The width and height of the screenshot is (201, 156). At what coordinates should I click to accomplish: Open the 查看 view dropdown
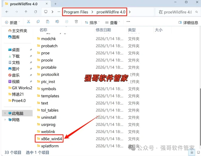pyautogui.click(x=113, y=23)
